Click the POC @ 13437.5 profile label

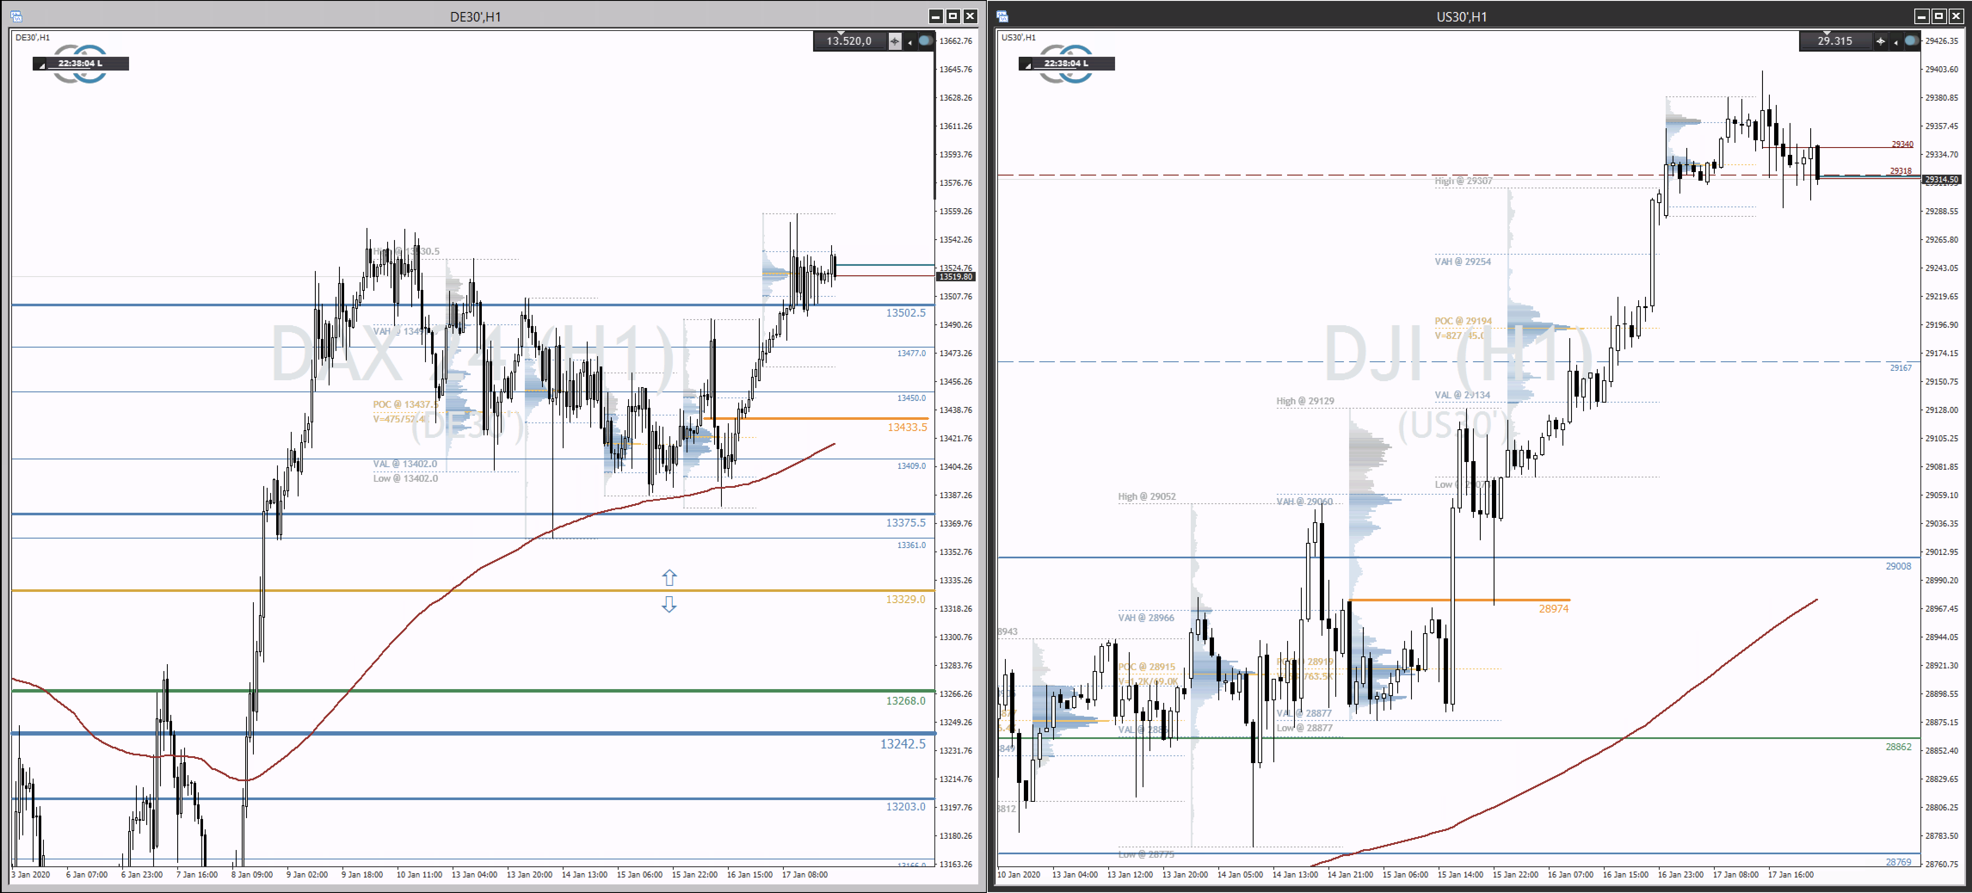pyautogui.click(x=406, y=405)
